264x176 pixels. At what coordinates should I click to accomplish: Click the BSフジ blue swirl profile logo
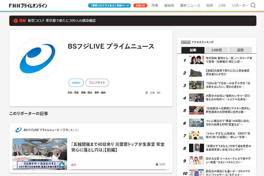point(37,58)
